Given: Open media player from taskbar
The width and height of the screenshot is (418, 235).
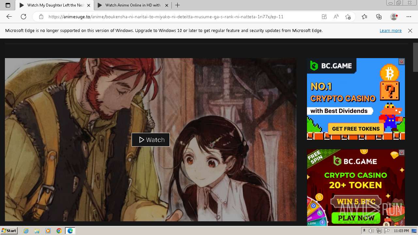Looking at the screenshot, I should pos(48,231).
